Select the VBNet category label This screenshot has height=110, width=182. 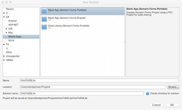click(x=9, y=60)
